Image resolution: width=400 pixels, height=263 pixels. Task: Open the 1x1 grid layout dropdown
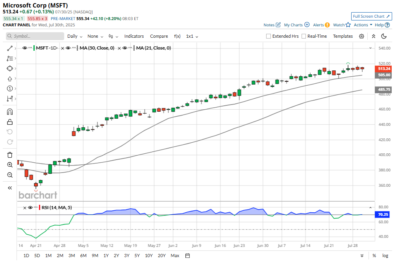click(192, 36)
